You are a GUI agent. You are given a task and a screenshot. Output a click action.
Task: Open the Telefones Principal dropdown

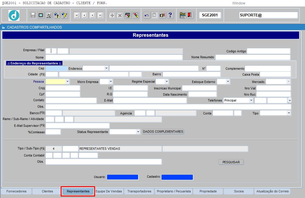[x=251, y=100]
